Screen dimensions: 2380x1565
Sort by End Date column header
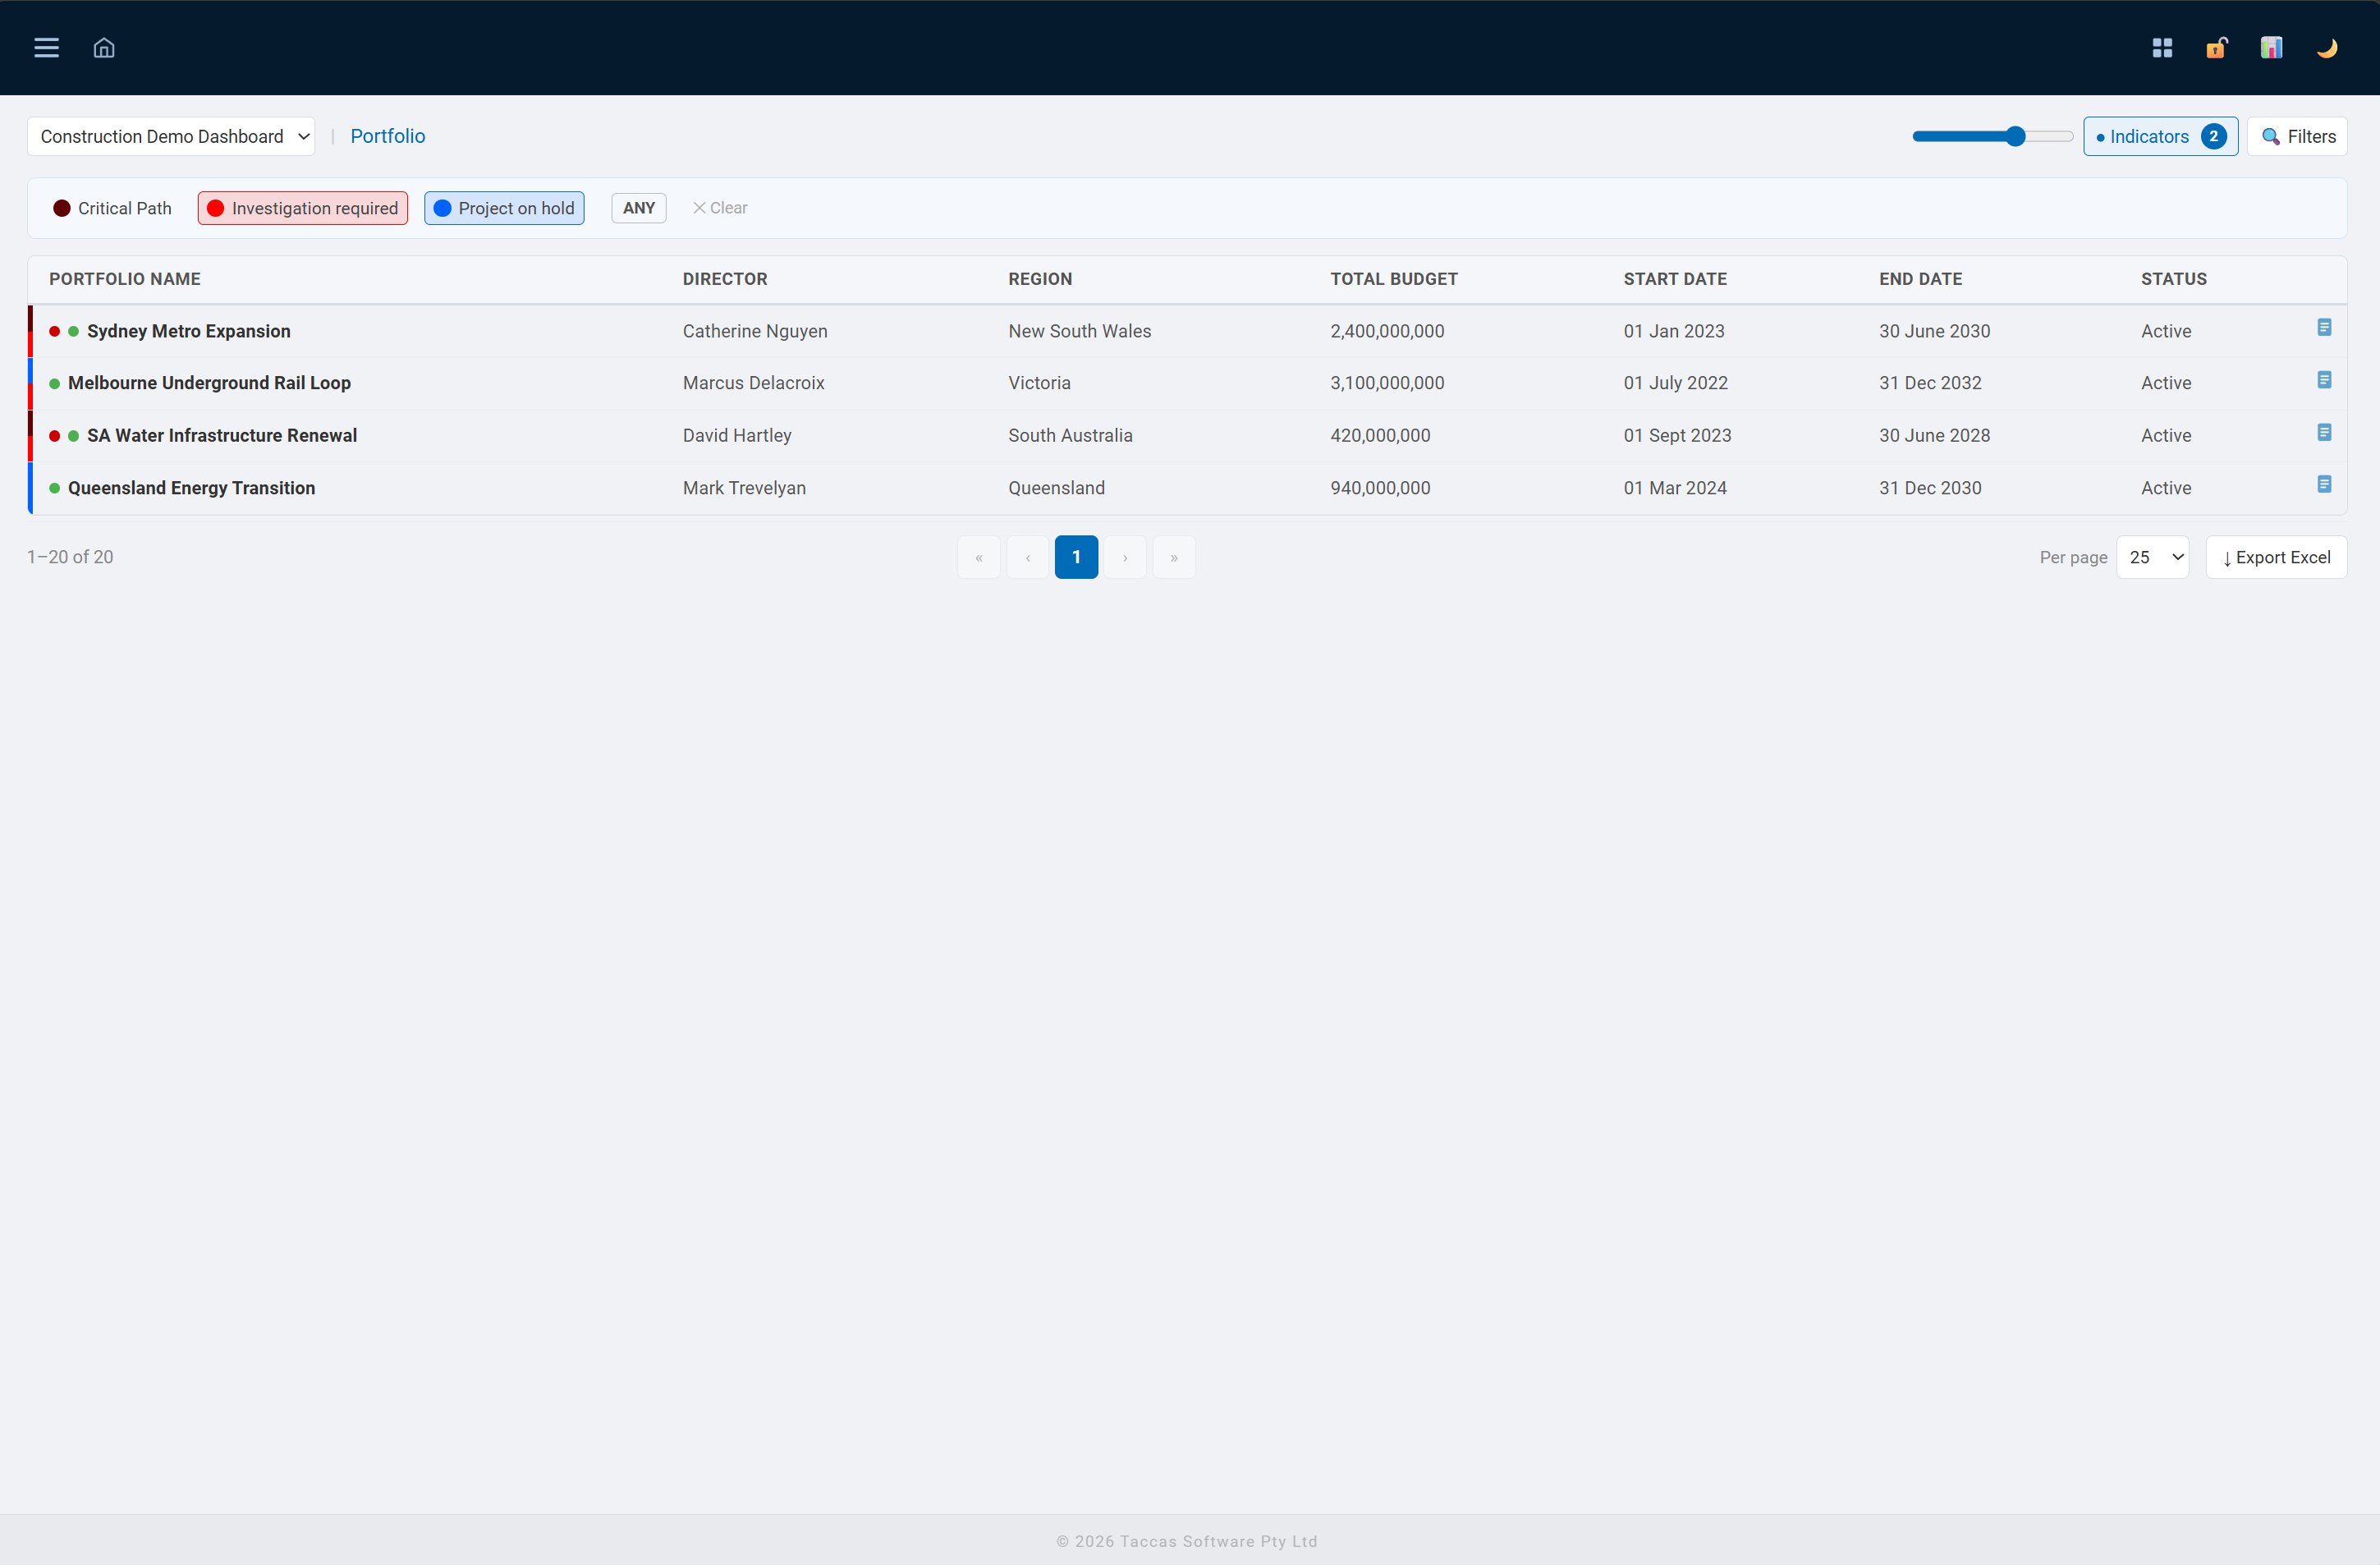(1920, 279)
